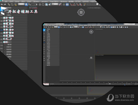Click the Perspective viewport label in framed window
This screenshot has width=138, height=105.
(x=100, y=55)
